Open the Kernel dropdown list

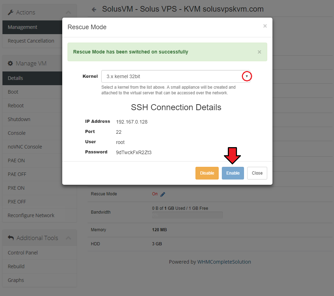[176, 76]
